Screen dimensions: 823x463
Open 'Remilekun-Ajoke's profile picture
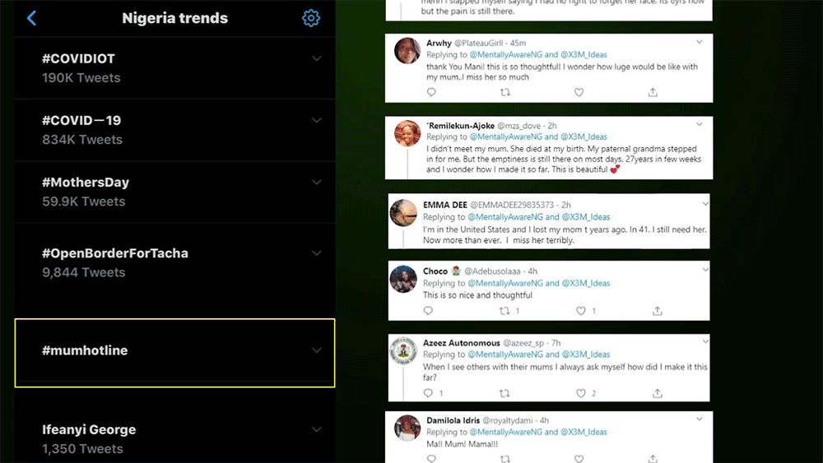[407, 133]
